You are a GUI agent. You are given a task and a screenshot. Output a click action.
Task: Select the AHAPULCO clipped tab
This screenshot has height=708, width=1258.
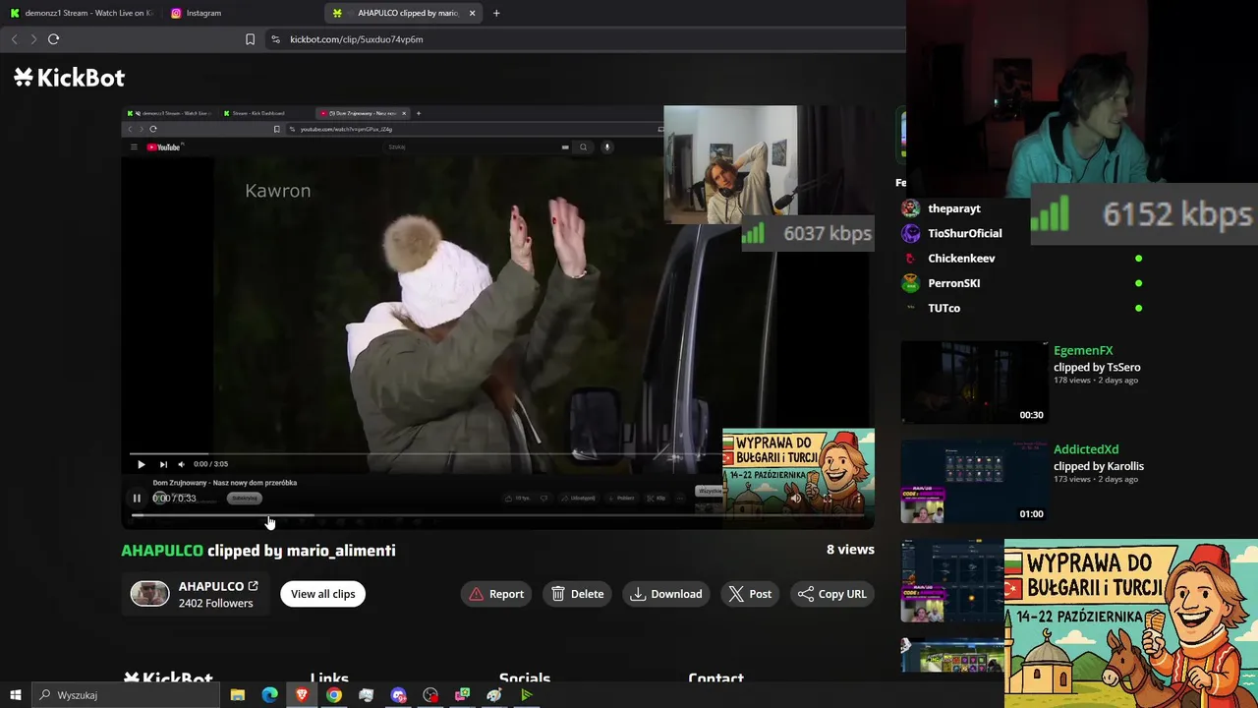403,13
